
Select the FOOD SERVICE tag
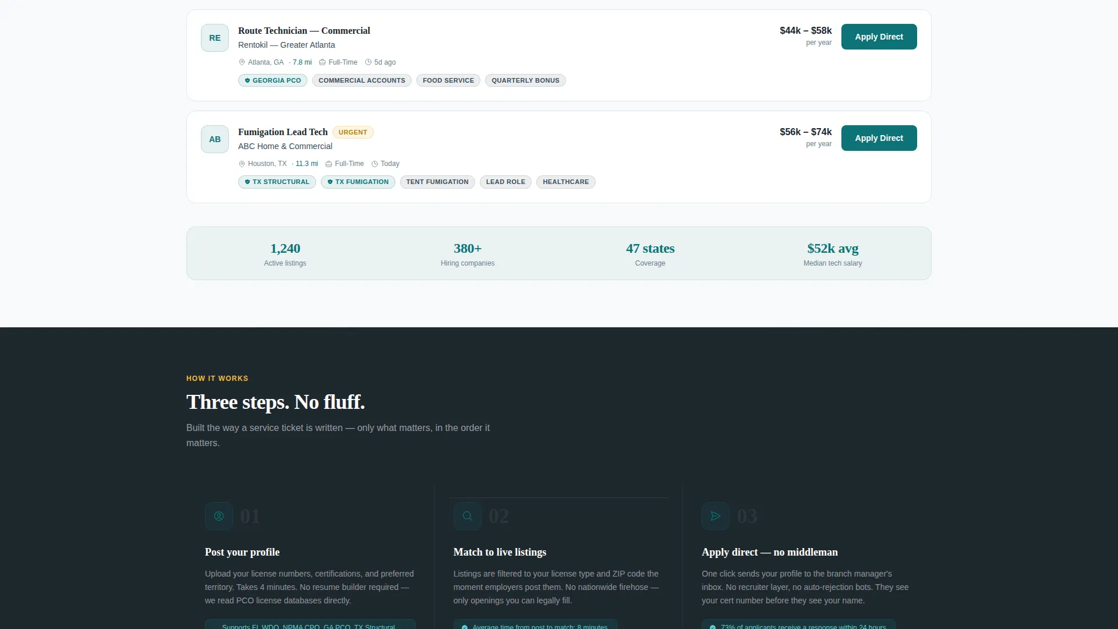[x=448, y=80]
